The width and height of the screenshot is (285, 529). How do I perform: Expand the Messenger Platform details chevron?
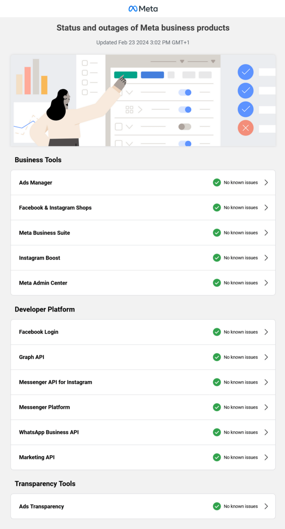pos(266,407)
